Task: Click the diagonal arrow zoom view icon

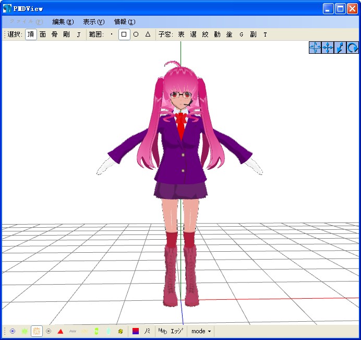Action: tap(340, 48)
